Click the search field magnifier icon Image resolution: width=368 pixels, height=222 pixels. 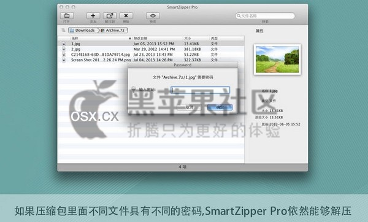pos(239,16)
